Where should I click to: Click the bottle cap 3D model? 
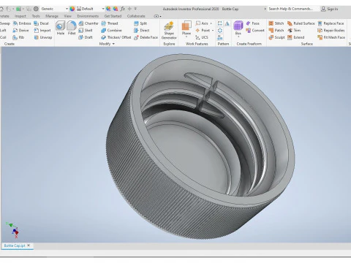pyautogui.click(x=200, y=146)
